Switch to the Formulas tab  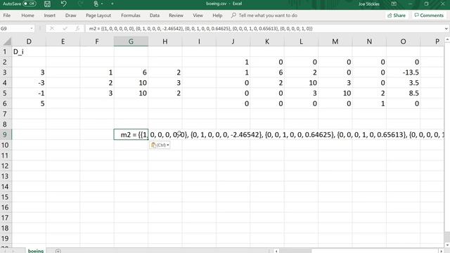[x=131, y=15]
